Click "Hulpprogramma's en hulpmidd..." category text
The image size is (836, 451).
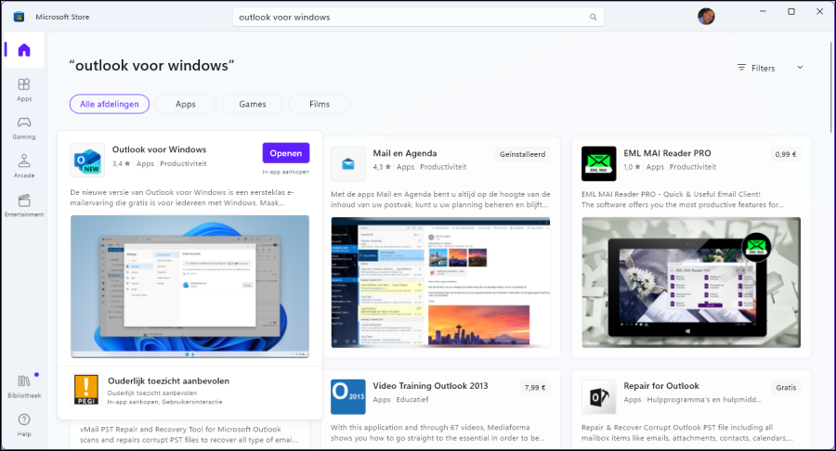coord(704,399)
